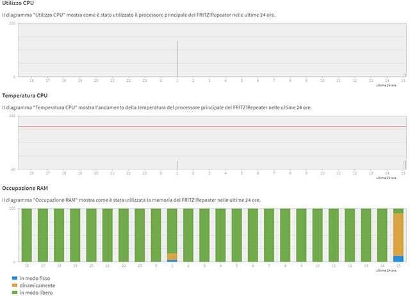Click the green 'in modo libero' legend swatch
Viewport: 410px width, 296px height.
(x=15, y=292)
